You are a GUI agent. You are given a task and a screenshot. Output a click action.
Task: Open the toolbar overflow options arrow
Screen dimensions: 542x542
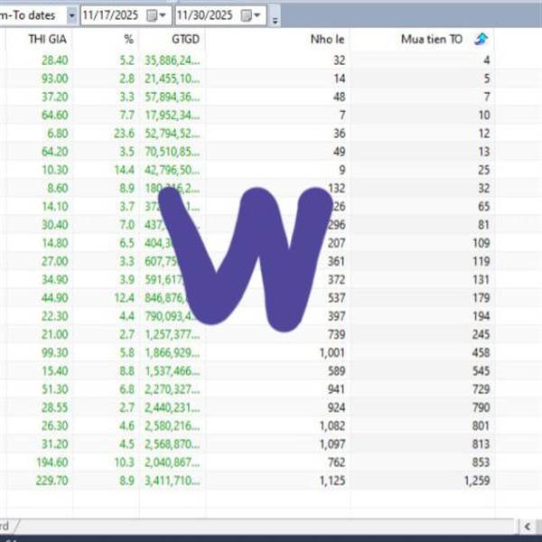point(276,21)
